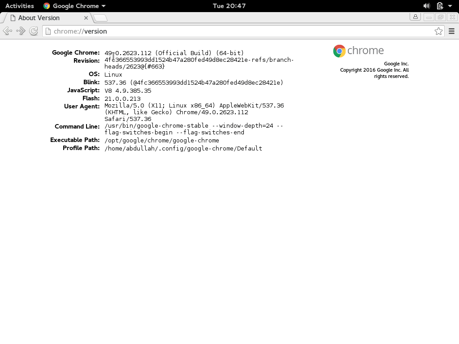Screen dimensions: 459x344
Task: Click the OS value Linux
Action: pos(113,75)
